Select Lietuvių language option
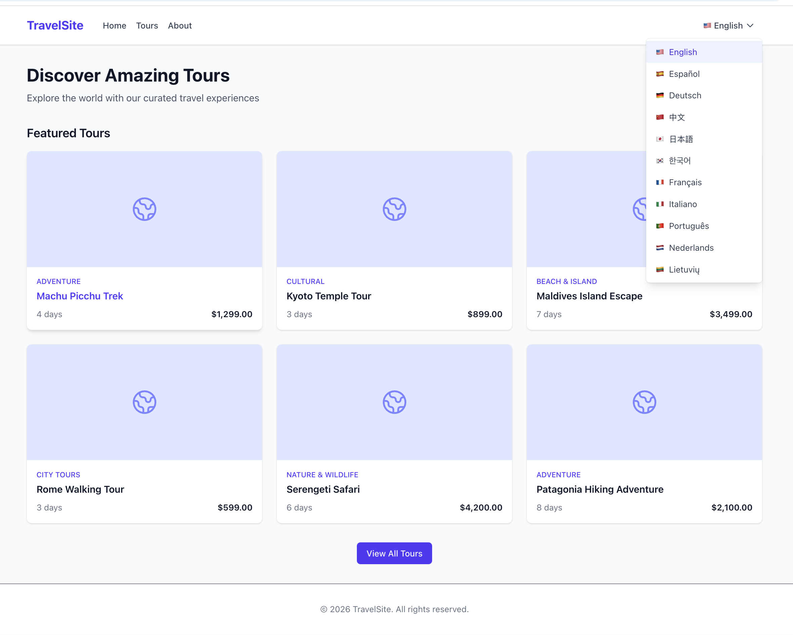793x635 pixels. 684,270
